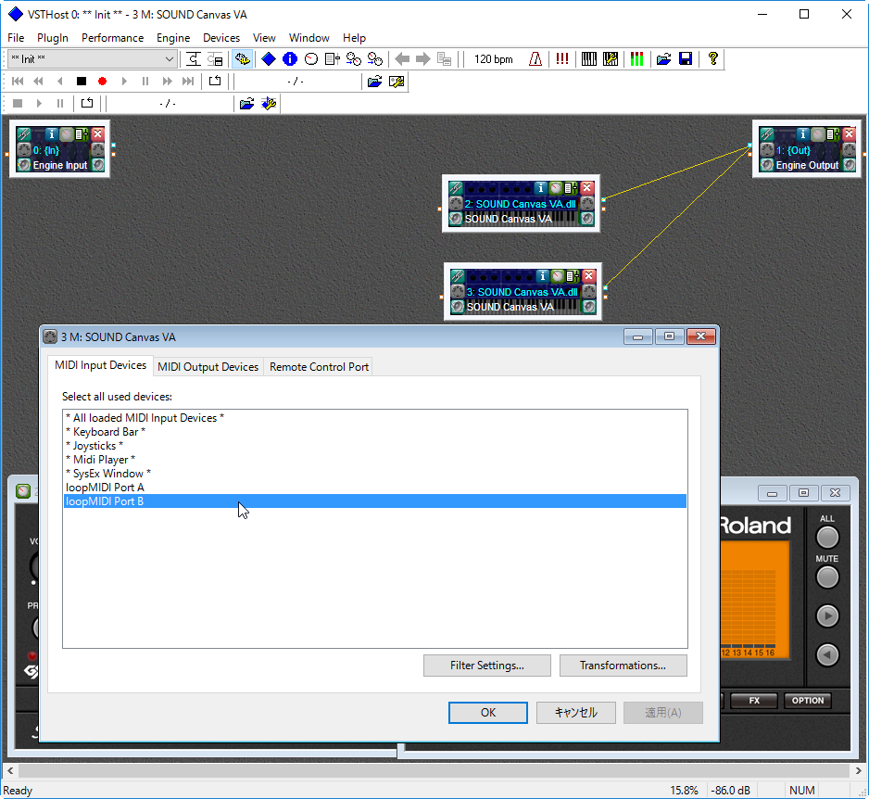Click the Transformations... button

(623, 666)
